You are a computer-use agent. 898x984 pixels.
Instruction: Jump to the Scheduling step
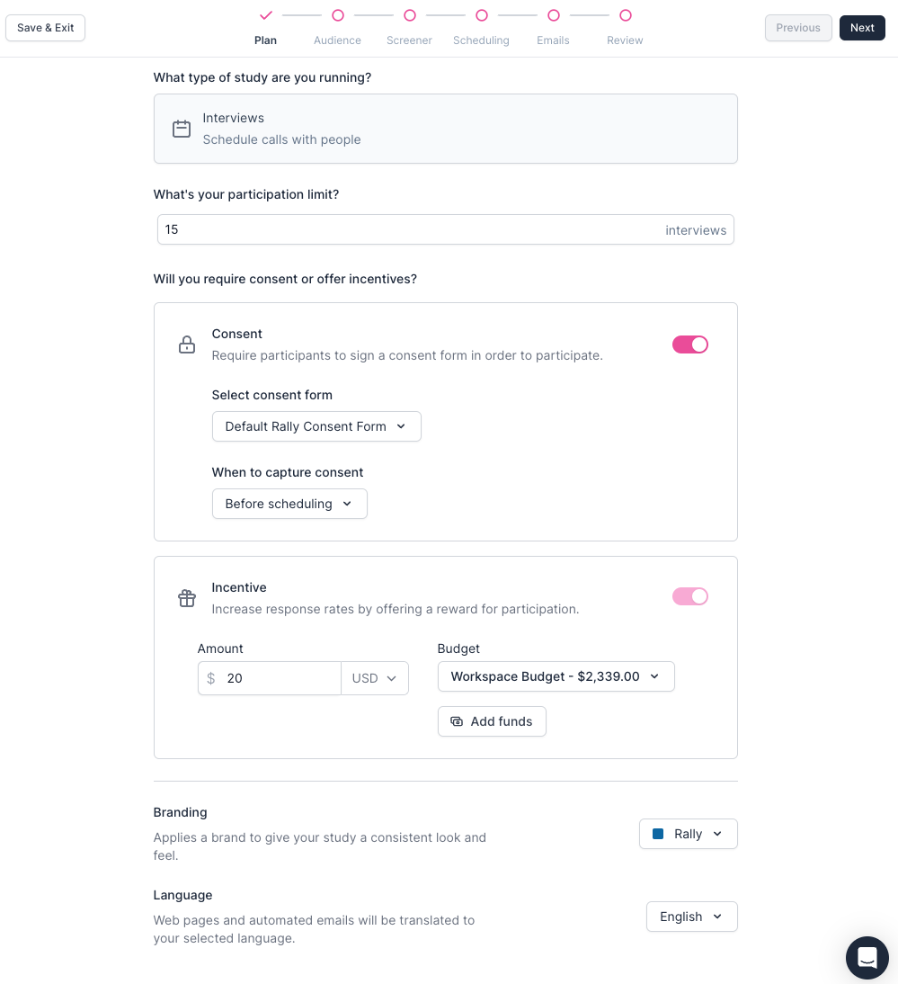click(482, 15)
